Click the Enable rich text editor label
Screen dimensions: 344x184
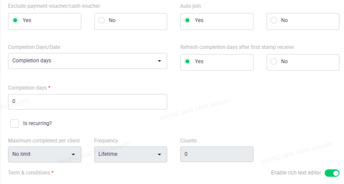[296, 173]
